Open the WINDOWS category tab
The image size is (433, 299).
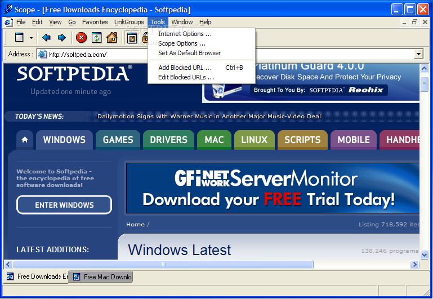pos(64,140)
